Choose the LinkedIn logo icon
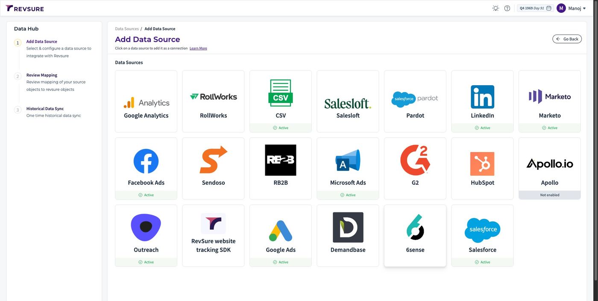The height and width of the screenshot is (301, 598). [x=482, y=97]
